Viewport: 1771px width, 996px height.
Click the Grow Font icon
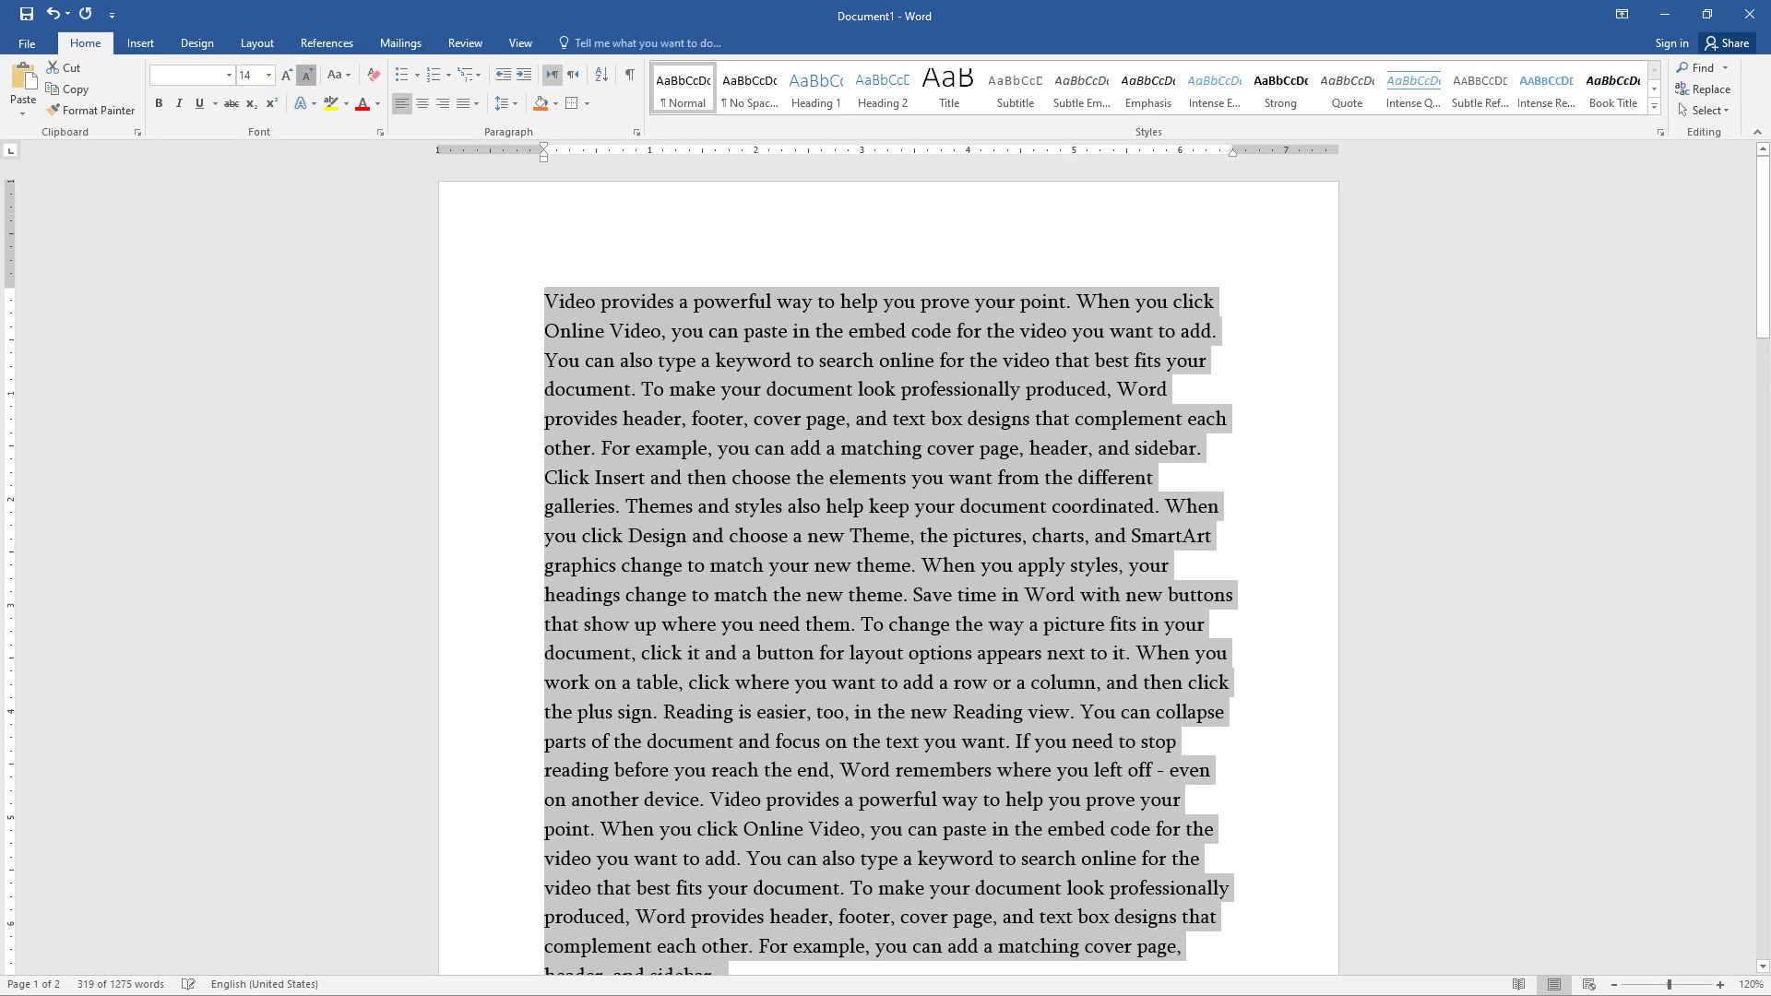[287, 75]
